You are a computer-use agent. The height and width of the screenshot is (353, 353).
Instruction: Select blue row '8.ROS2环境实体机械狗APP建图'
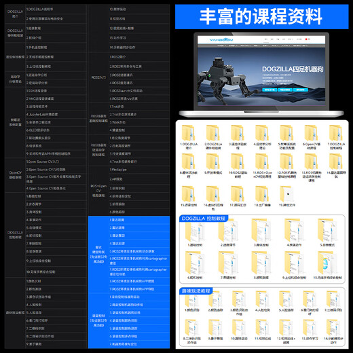coord(139,281)
